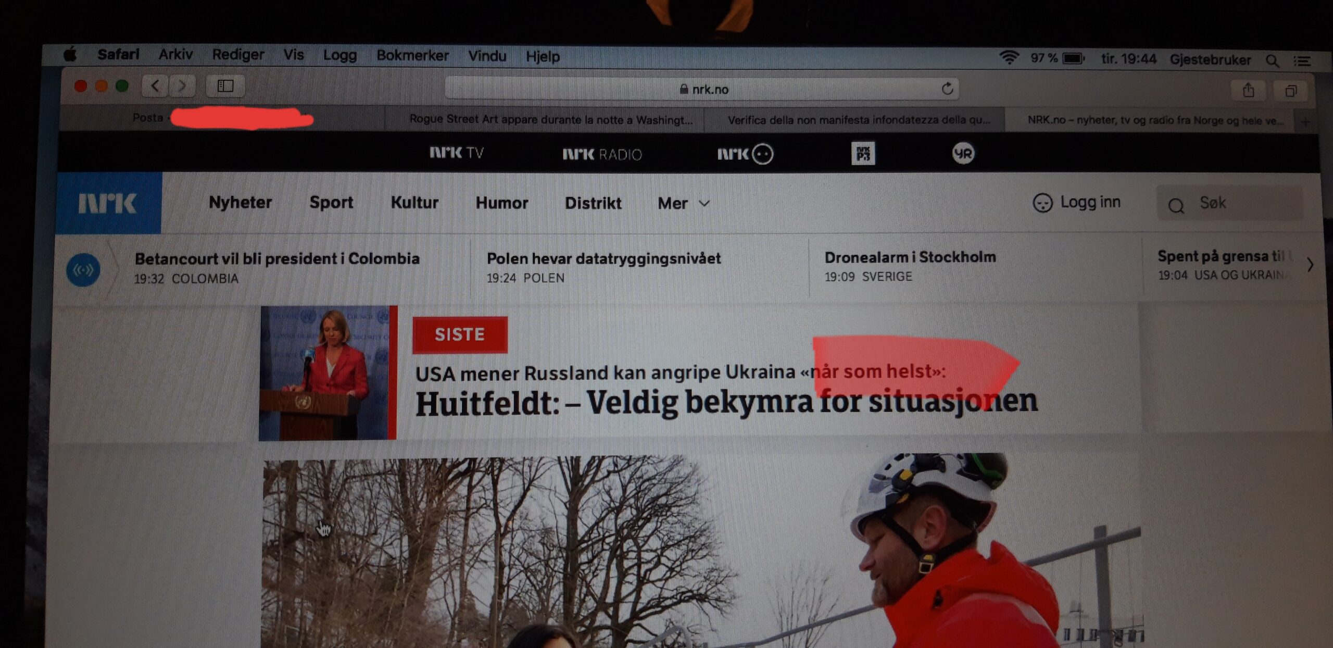
Task: Open the Notification Center list icon
Action: point(1302,61)
